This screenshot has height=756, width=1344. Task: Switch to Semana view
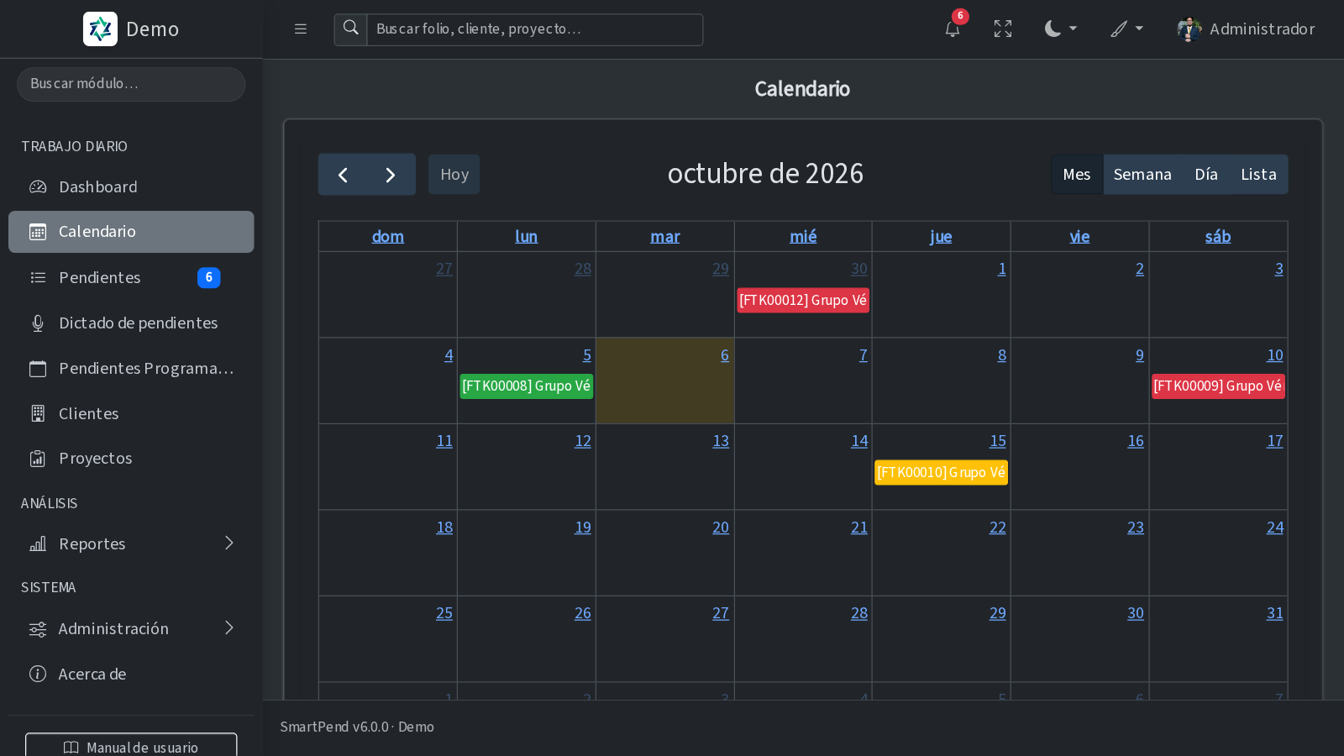click(x=1142, y=175)
